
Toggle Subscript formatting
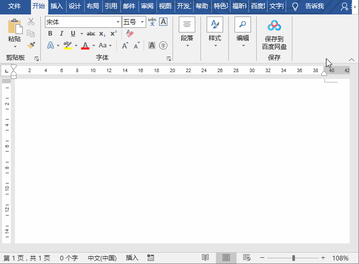(102, 34)
